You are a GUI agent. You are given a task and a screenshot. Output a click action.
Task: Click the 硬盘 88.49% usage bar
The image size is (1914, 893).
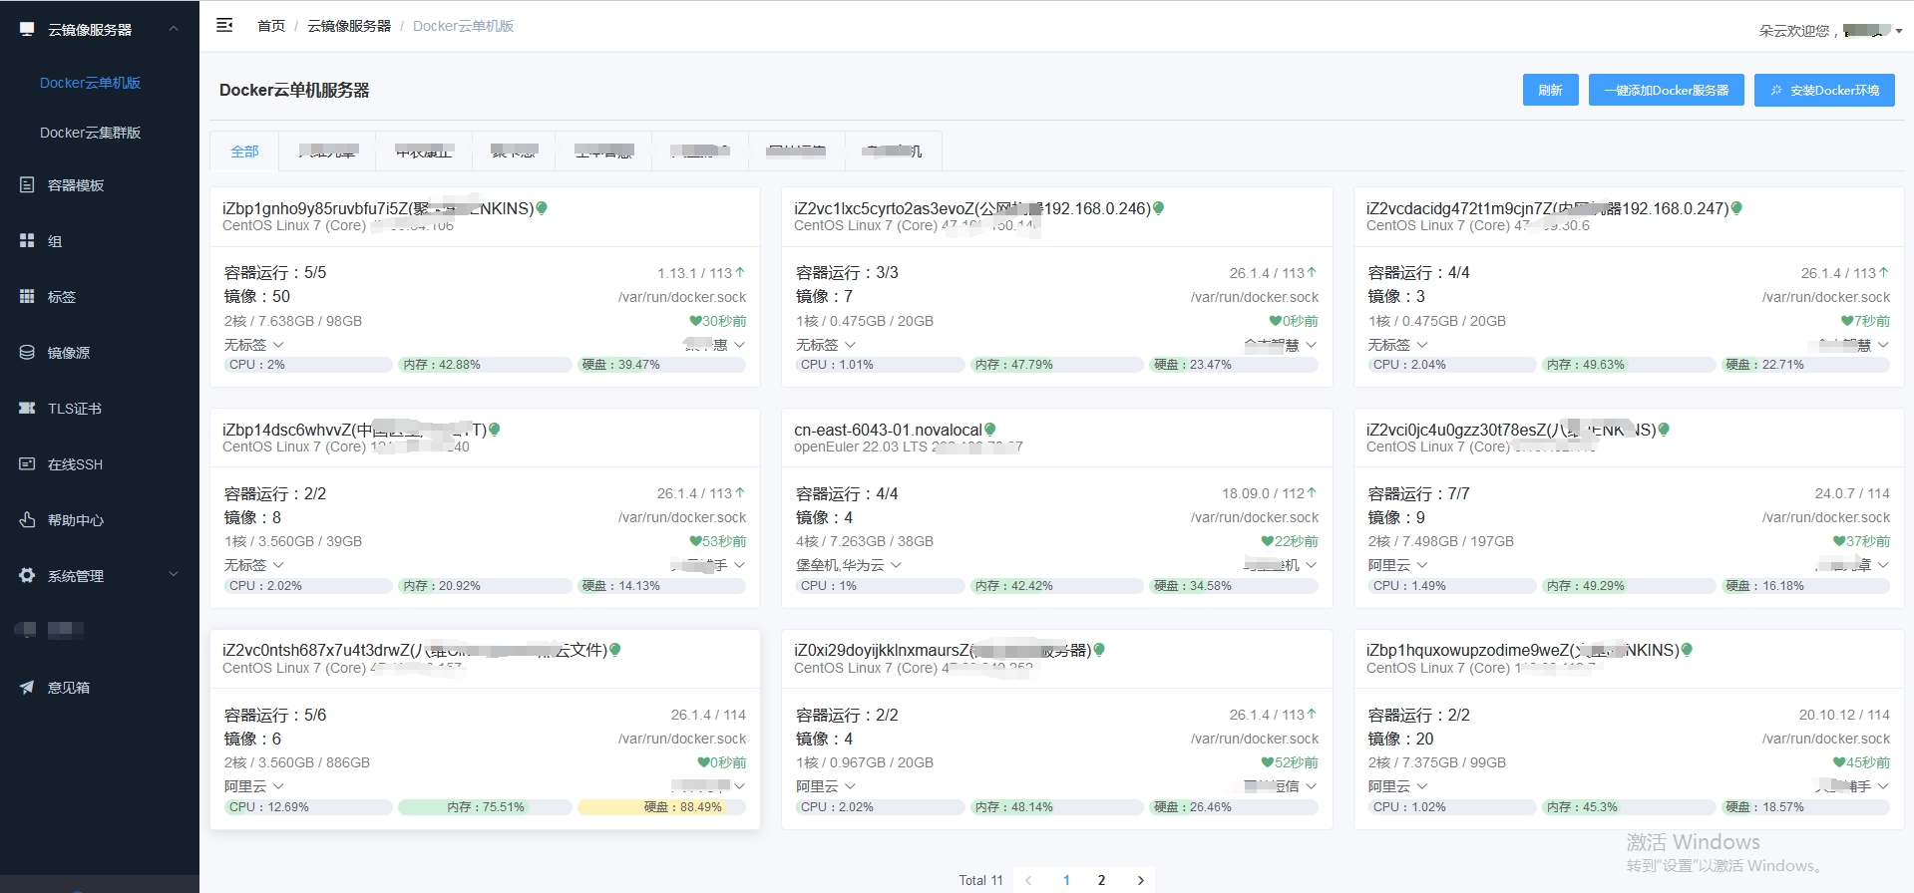click(661, 807)
